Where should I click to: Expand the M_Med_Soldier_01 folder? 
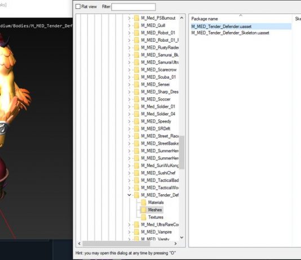[129, 106]
